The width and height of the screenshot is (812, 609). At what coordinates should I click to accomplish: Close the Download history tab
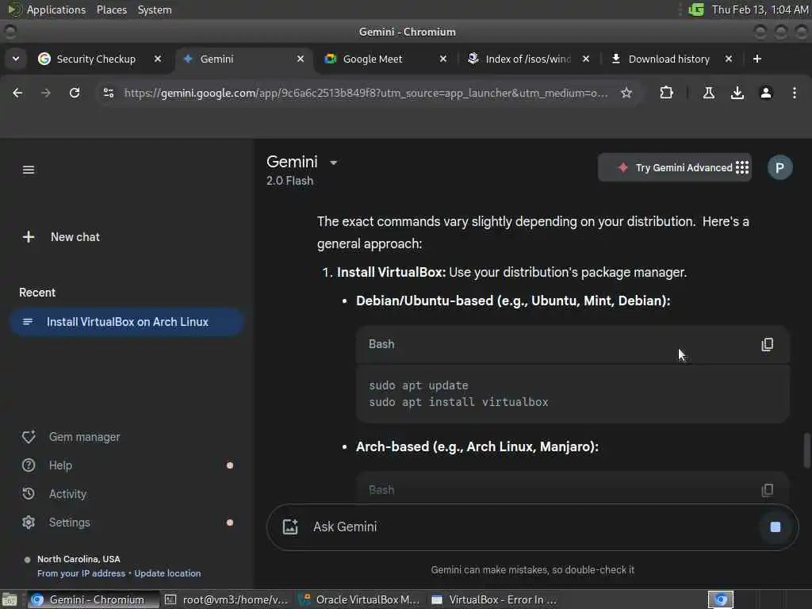(729, 59)
